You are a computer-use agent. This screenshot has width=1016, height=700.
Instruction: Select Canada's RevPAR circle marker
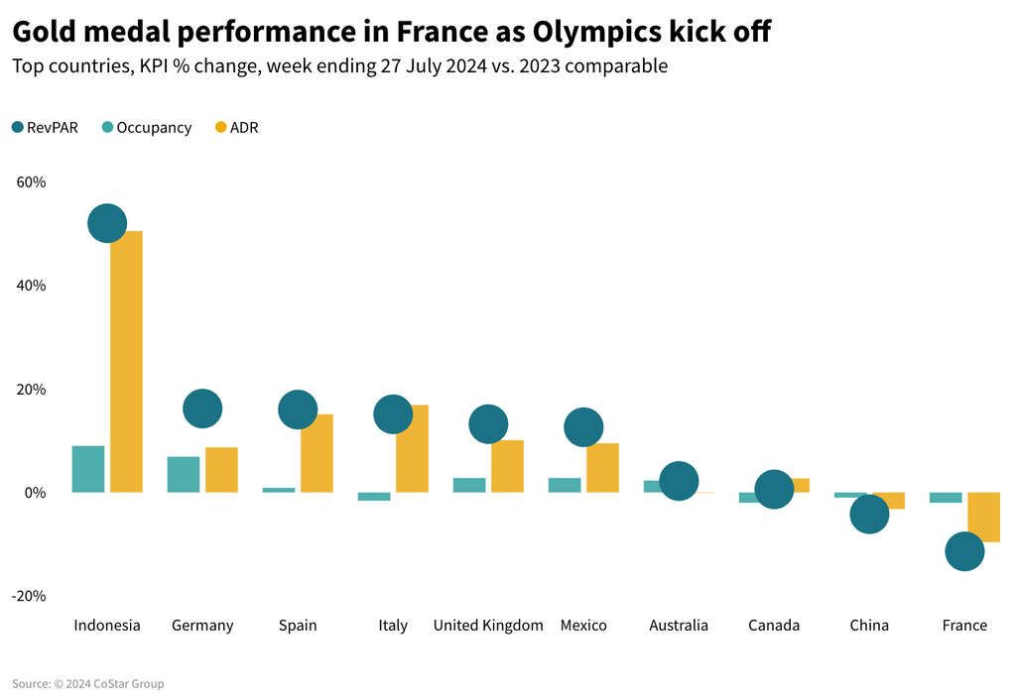pos(774,489)
